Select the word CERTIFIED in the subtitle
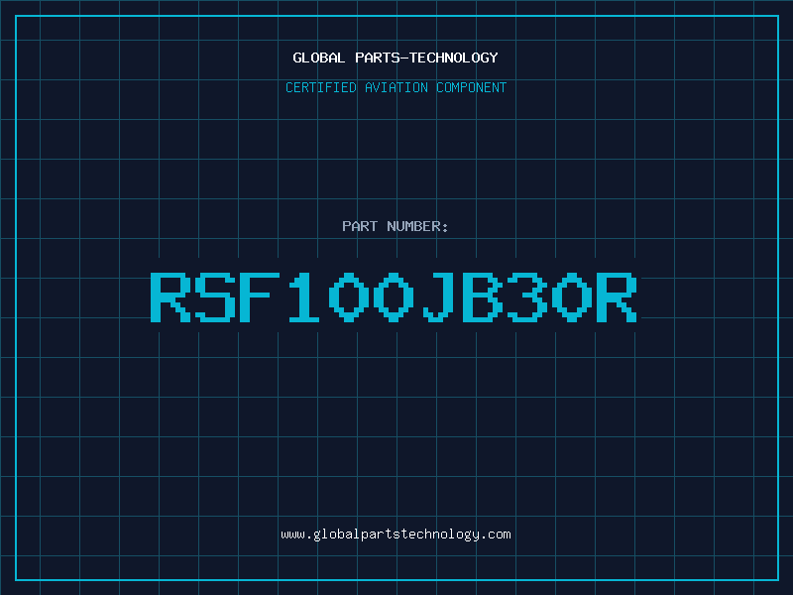The image size is (793, 595). (x=321, y=87)
